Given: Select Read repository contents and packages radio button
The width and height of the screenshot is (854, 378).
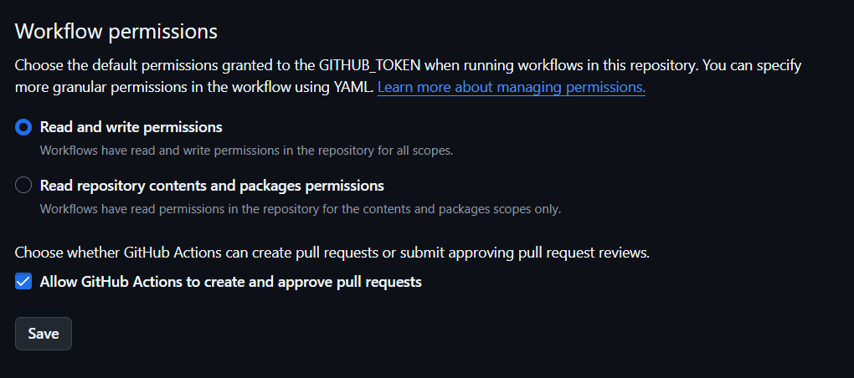Looking at the screenshot, I should (23, 186).
